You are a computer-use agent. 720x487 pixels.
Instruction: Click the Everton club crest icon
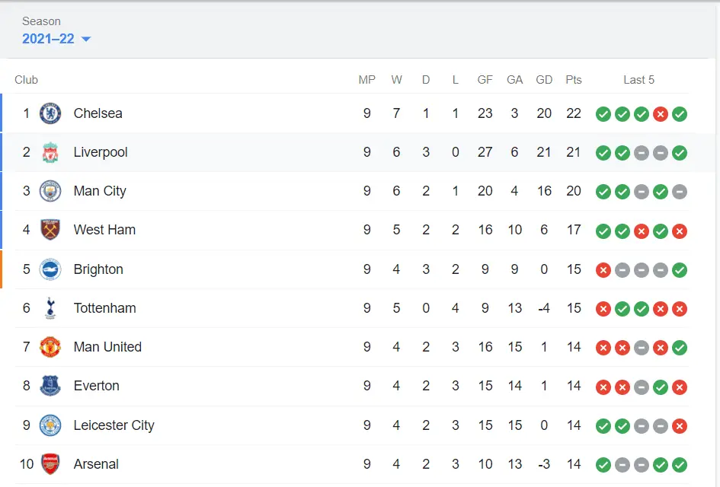(x=50, y=386)
